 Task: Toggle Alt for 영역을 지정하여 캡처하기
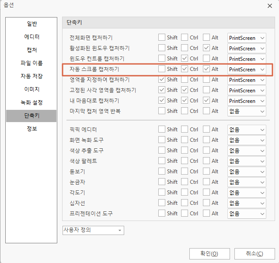(206, 79)
